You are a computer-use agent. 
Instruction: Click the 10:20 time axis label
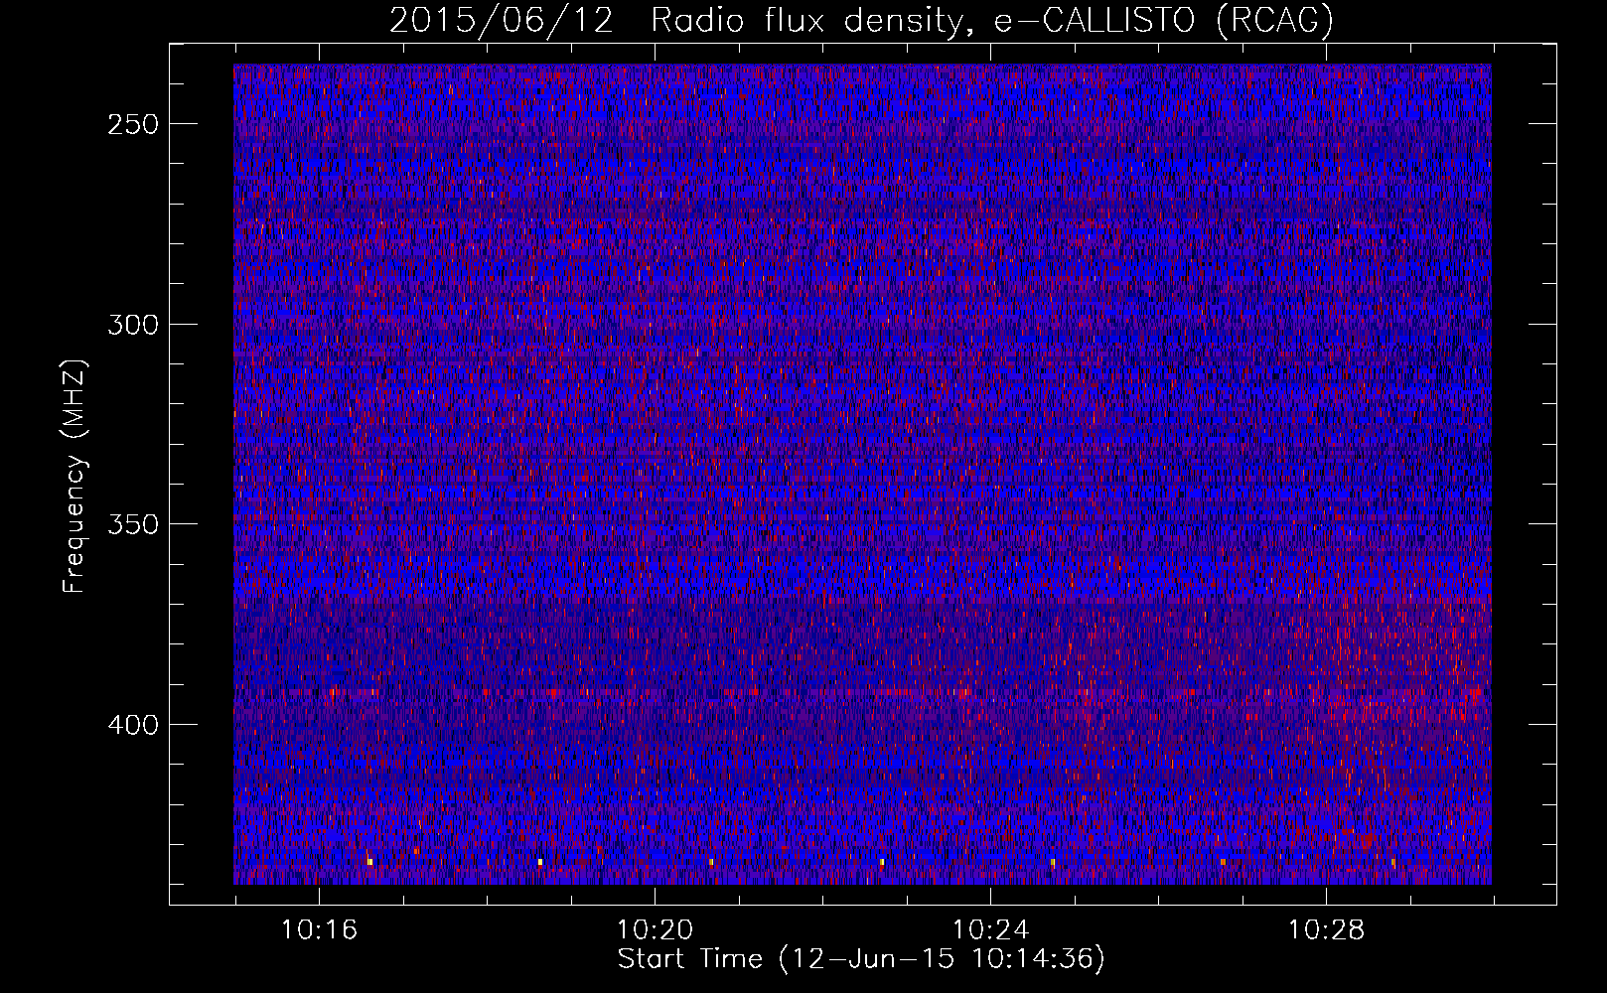[655, 930]
